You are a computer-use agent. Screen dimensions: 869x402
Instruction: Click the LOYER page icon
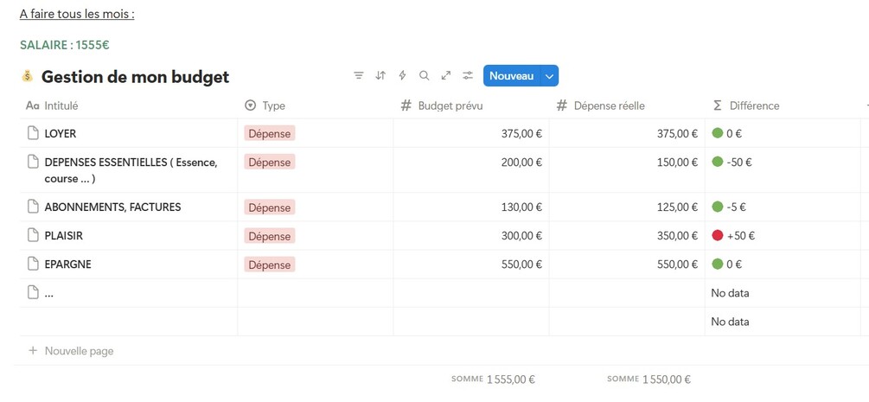pos(33,133)
